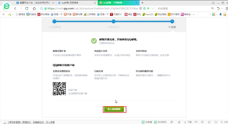The width and height of the screenshot is (228, 124).
Task: Go back using the browser back arrow
Action: pos(15,9)
